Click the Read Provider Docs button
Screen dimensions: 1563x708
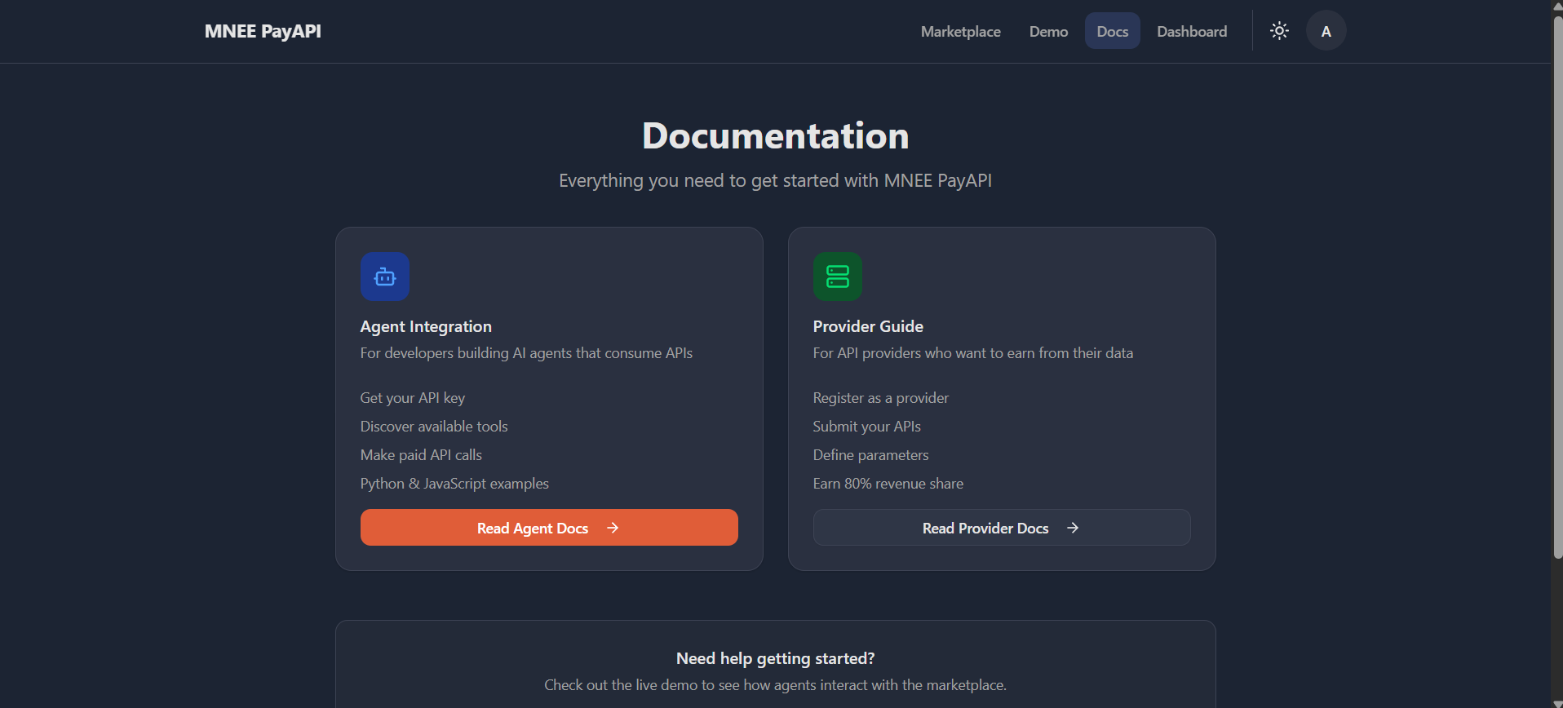pyautogui.click(x=1002, y=528)
